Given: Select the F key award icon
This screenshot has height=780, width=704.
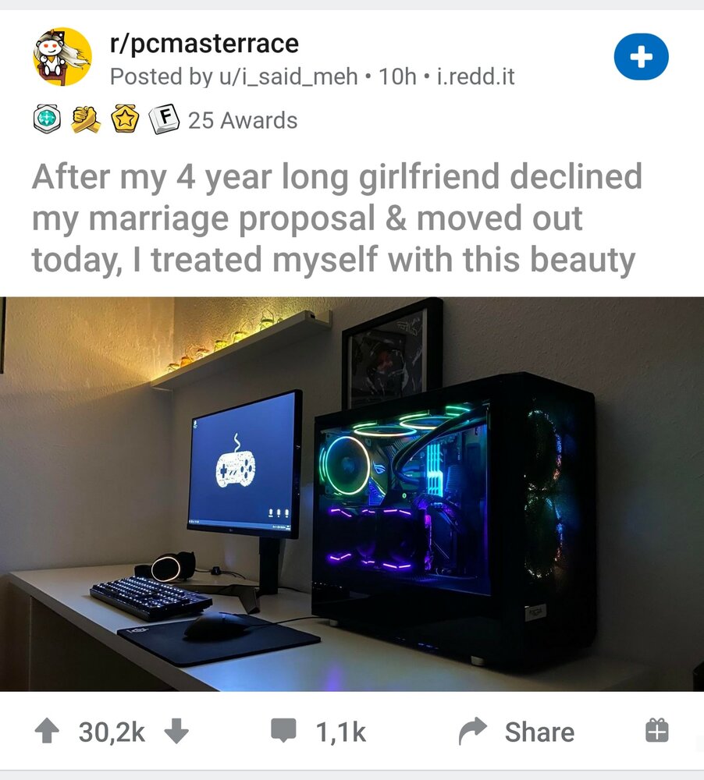Looking at the screenshot, I should point(165,119).
